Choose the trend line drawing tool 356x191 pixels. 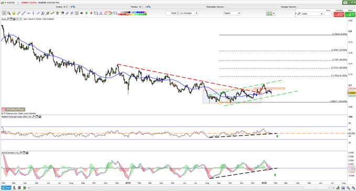click(x=24, y=13)
